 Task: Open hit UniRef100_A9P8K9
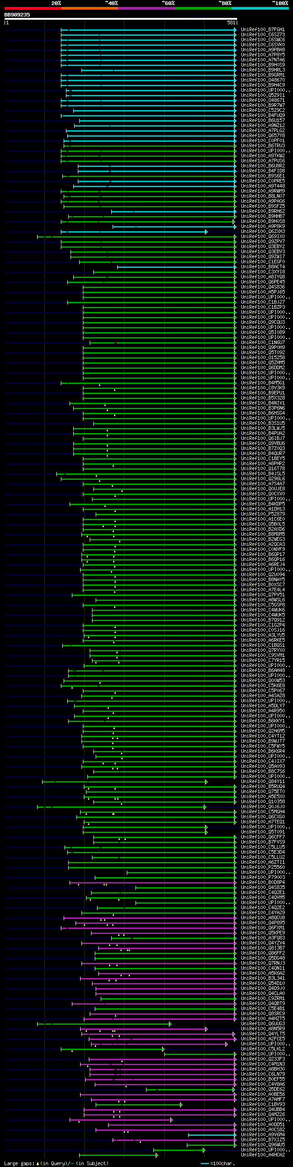pyautogui.click(x=263, y=227)
